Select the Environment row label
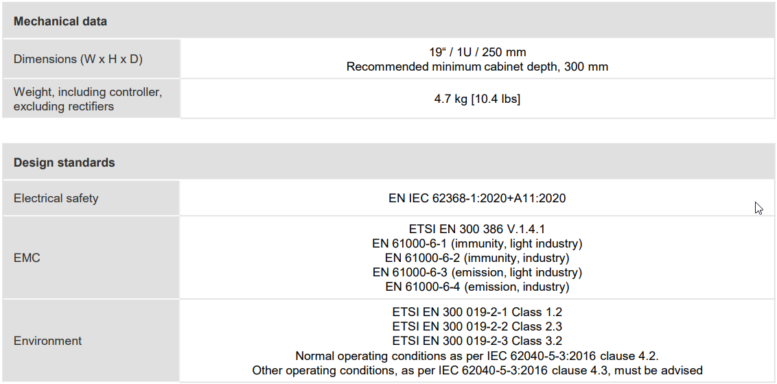This screenshot has width=777, height=384. coord(48,341)
